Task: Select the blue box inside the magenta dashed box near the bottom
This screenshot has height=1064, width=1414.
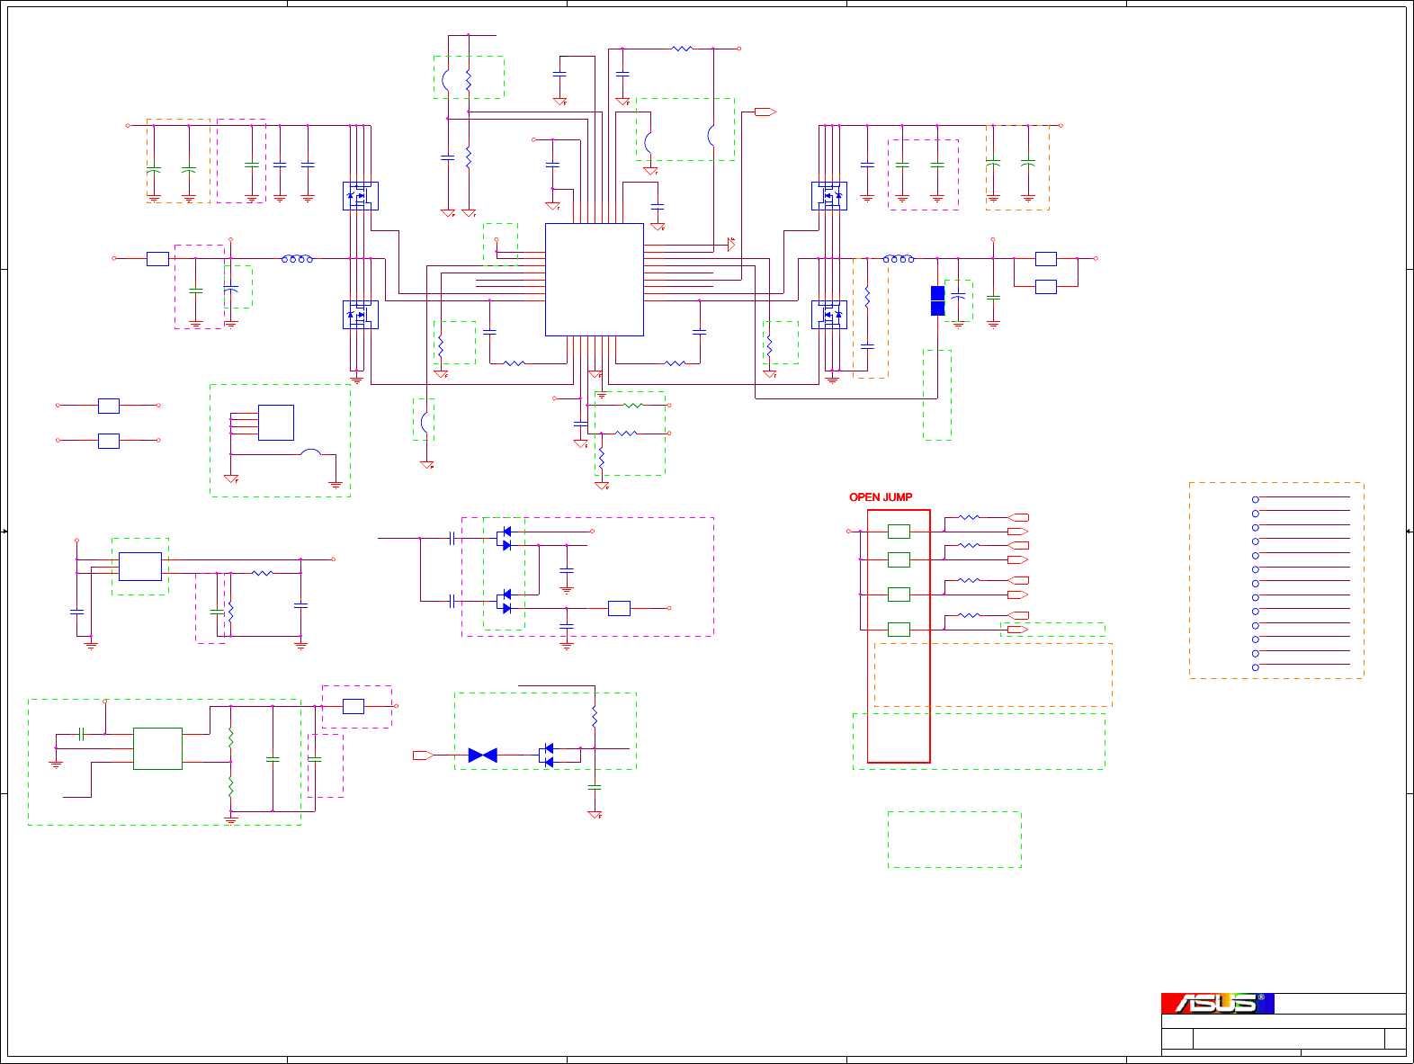Action: click(353, 706)
